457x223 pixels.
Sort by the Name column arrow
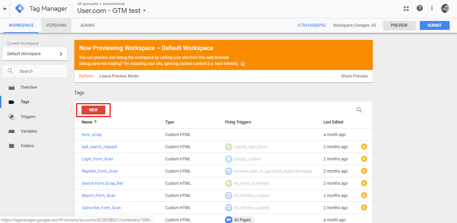point(95,122)
